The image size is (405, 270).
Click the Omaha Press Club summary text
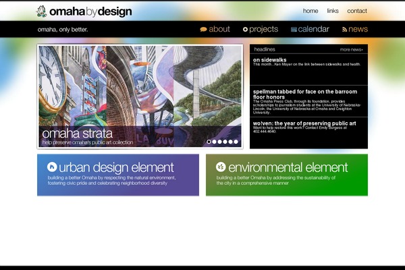tap(307, 107)
